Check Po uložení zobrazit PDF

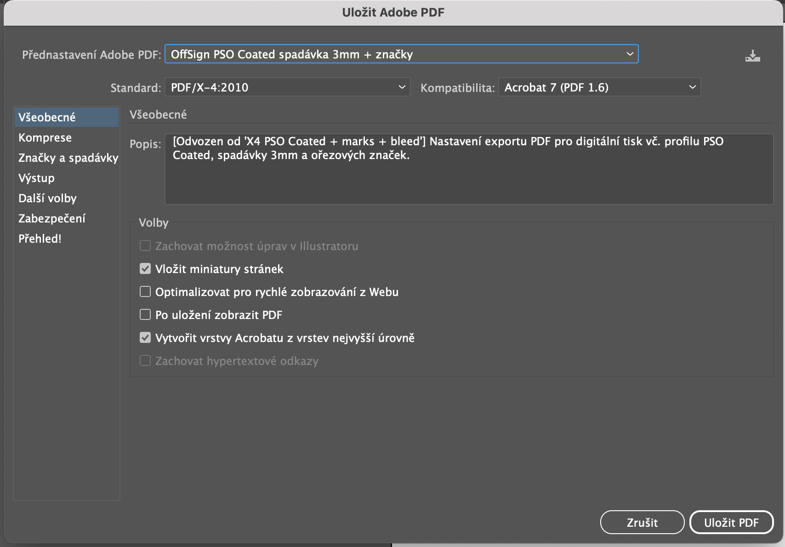(x=145, y=315)
